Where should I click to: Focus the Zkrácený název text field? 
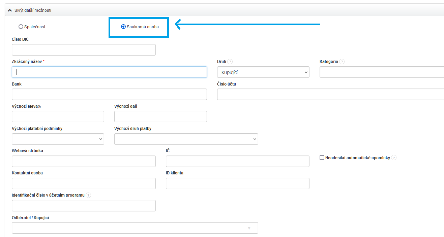point(109,72)
